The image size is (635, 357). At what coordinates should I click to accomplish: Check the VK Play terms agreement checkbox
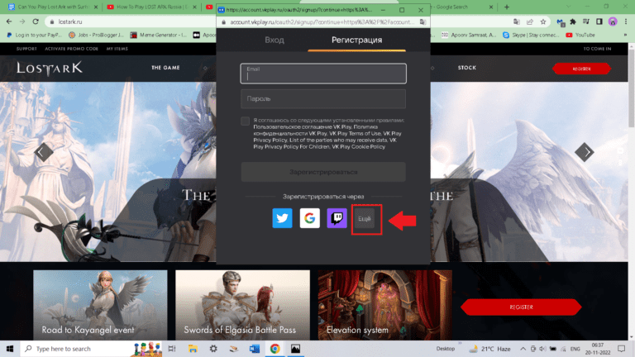246,121
